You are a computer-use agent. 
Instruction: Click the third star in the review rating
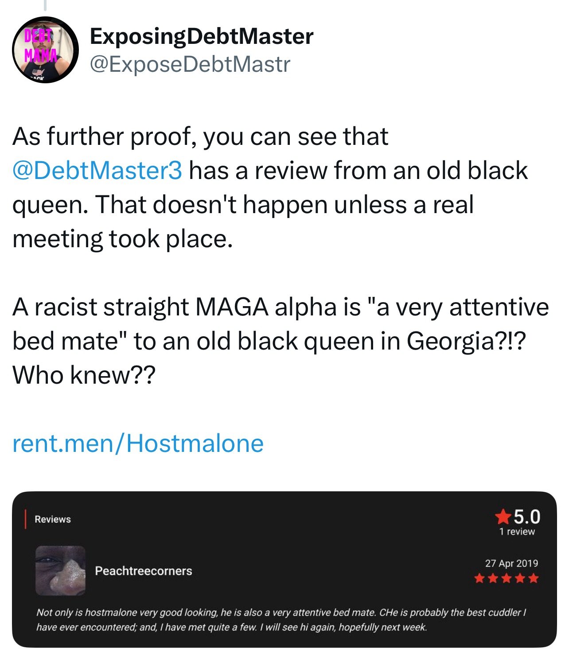click(x=506, y=578)
